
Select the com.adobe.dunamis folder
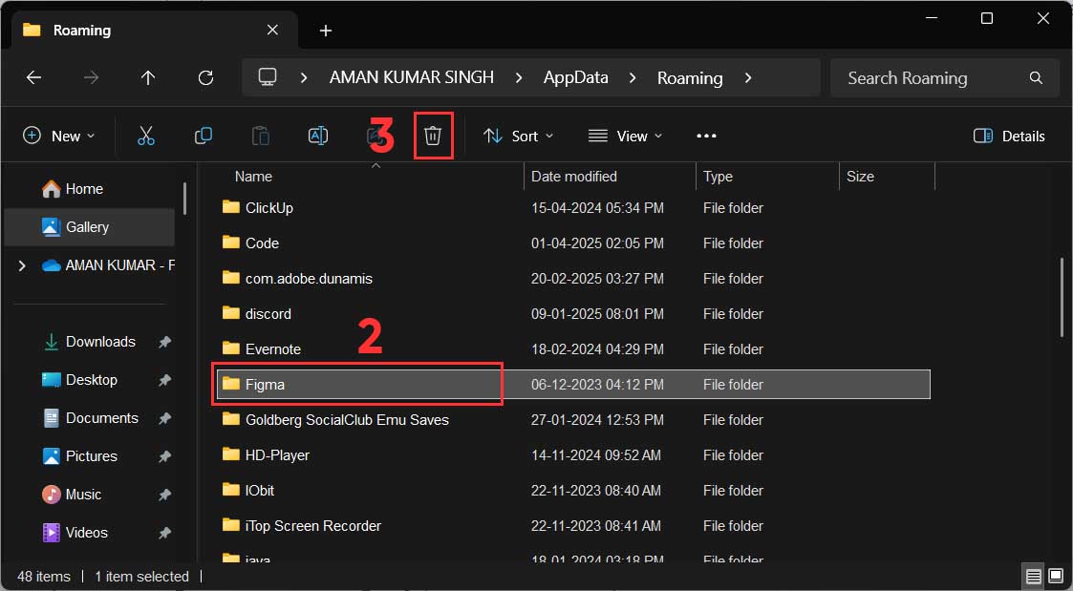tap(573, 279)
